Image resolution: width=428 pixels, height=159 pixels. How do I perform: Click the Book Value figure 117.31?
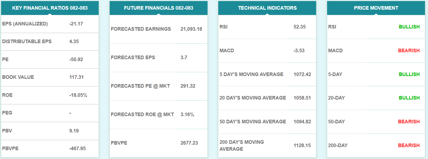click(x=76, y=77)
